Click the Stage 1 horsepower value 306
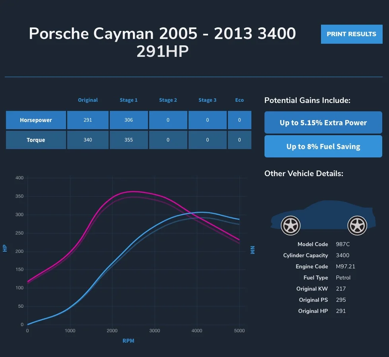 click(129, 120)
